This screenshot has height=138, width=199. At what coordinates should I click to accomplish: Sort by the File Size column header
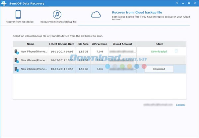point(83,44)
